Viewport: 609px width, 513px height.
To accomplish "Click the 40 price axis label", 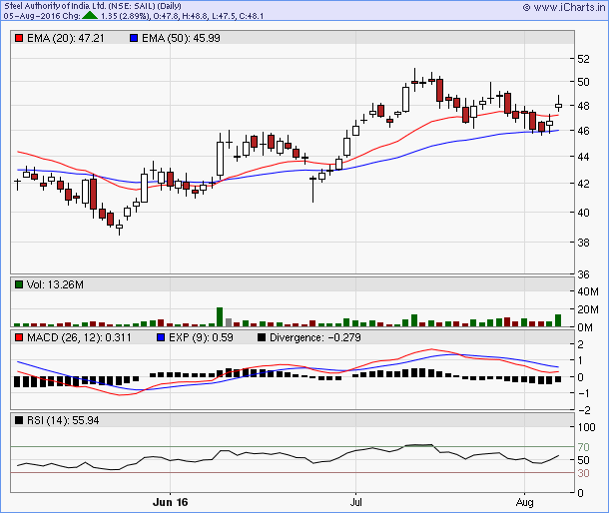I will pos(583,213).
